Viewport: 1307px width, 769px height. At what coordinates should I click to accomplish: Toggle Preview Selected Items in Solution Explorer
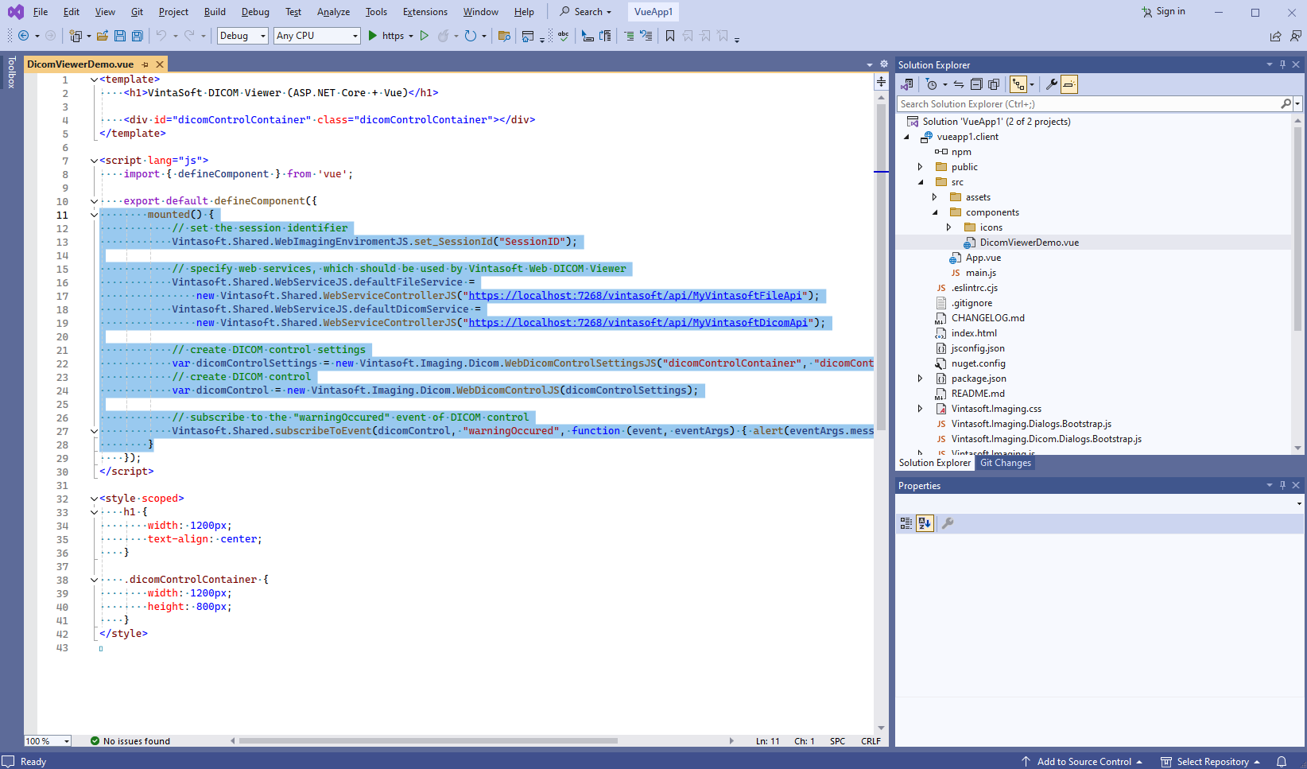coord(1069,84)
